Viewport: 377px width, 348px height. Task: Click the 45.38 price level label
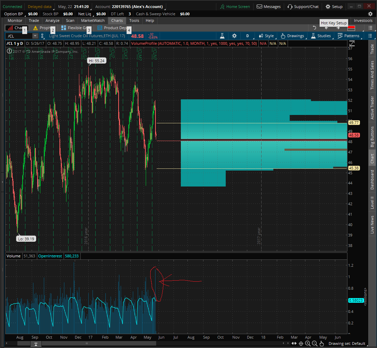click(x=354, y=168)
